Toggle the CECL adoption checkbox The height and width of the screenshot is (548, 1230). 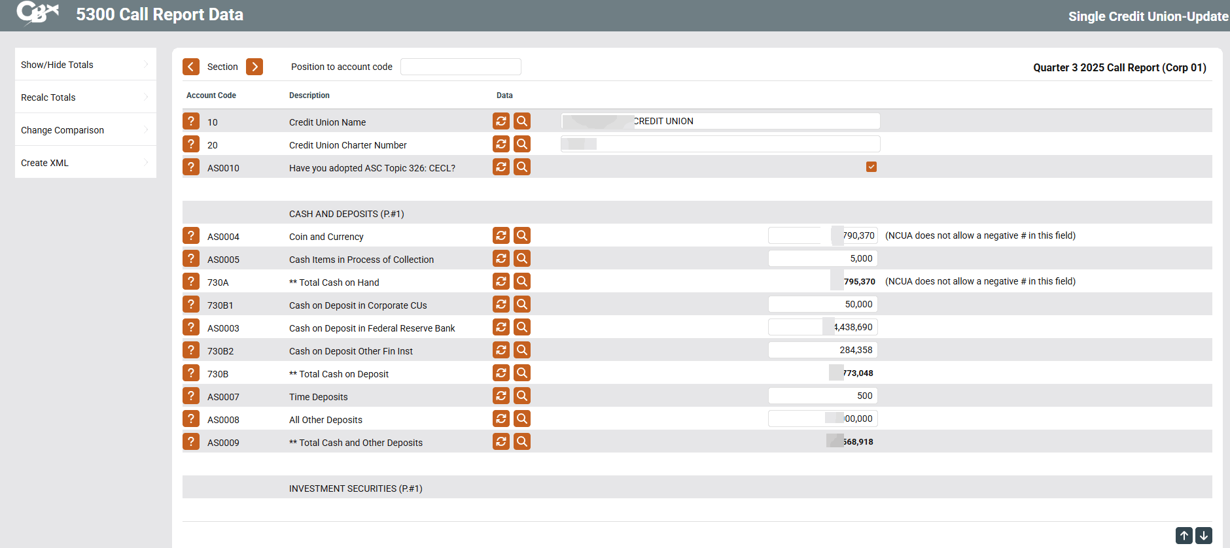click(x=871, y=167)
